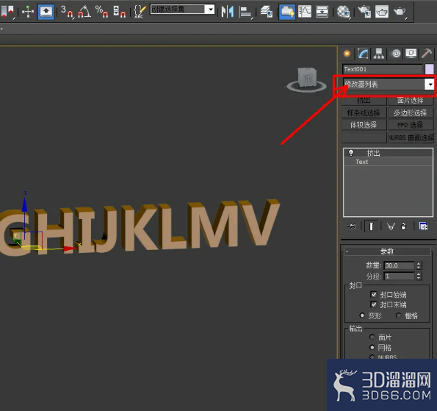Uncheck the 封口末端 checkbox
Image resolution: width=437 pixels, height=411 pixels.
click(374, 304)
